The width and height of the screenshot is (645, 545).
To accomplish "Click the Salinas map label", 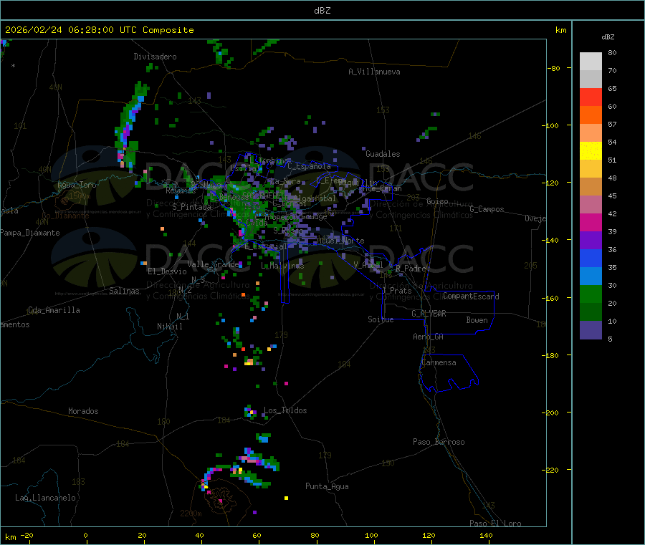I will pos(124,291).
